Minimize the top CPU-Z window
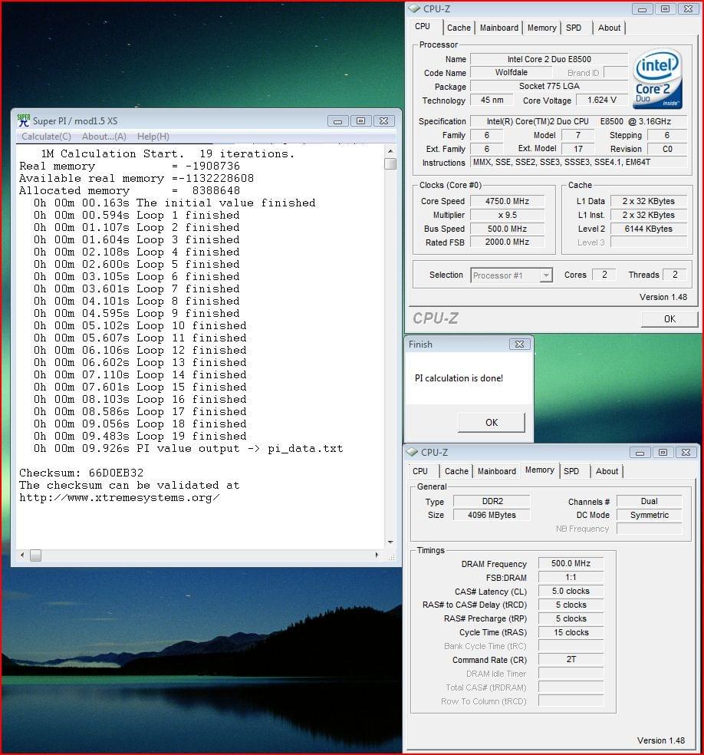 click(x=642, y=9)
